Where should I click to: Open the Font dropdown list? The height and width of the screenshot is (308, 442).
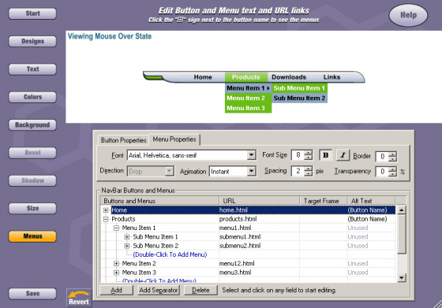251,155
